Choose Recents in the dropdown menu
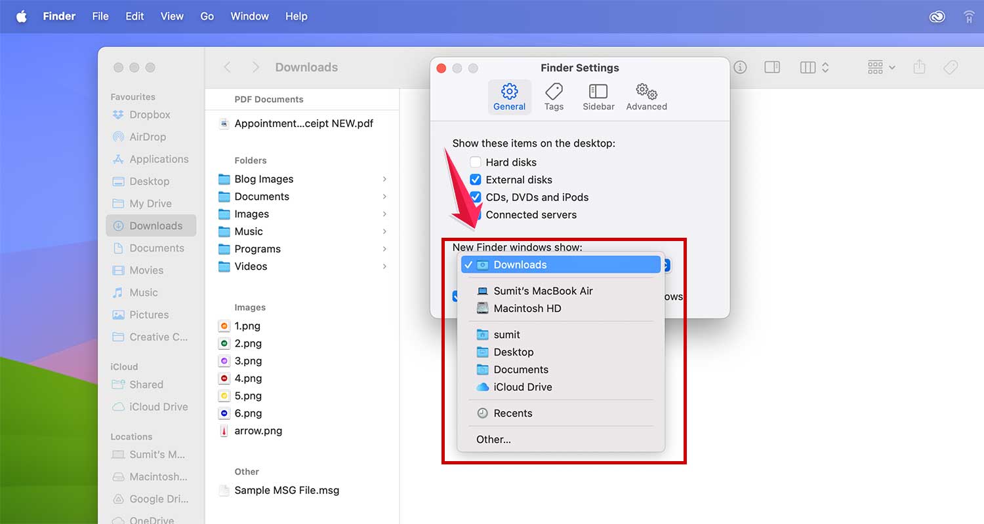Image resolution: width=984 pixels, height=524 pixels. 512,413
